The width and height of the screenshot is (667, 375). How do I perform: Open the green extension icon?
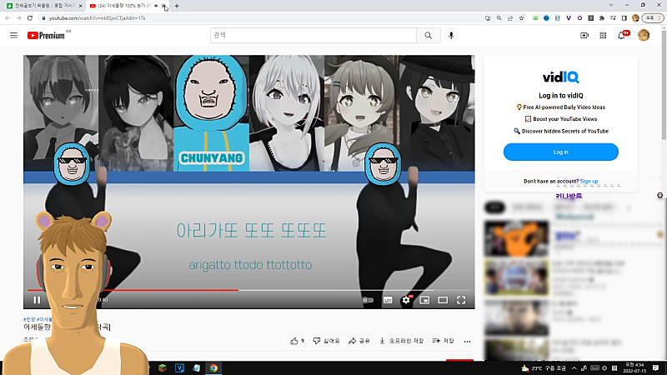535,18
